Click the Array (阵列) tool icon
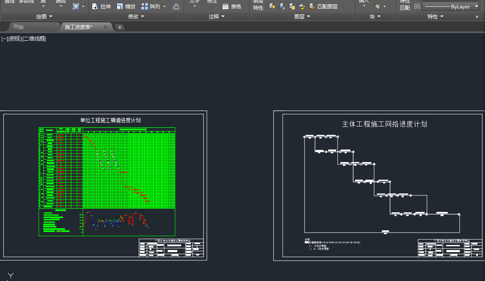 coord(145,6)
